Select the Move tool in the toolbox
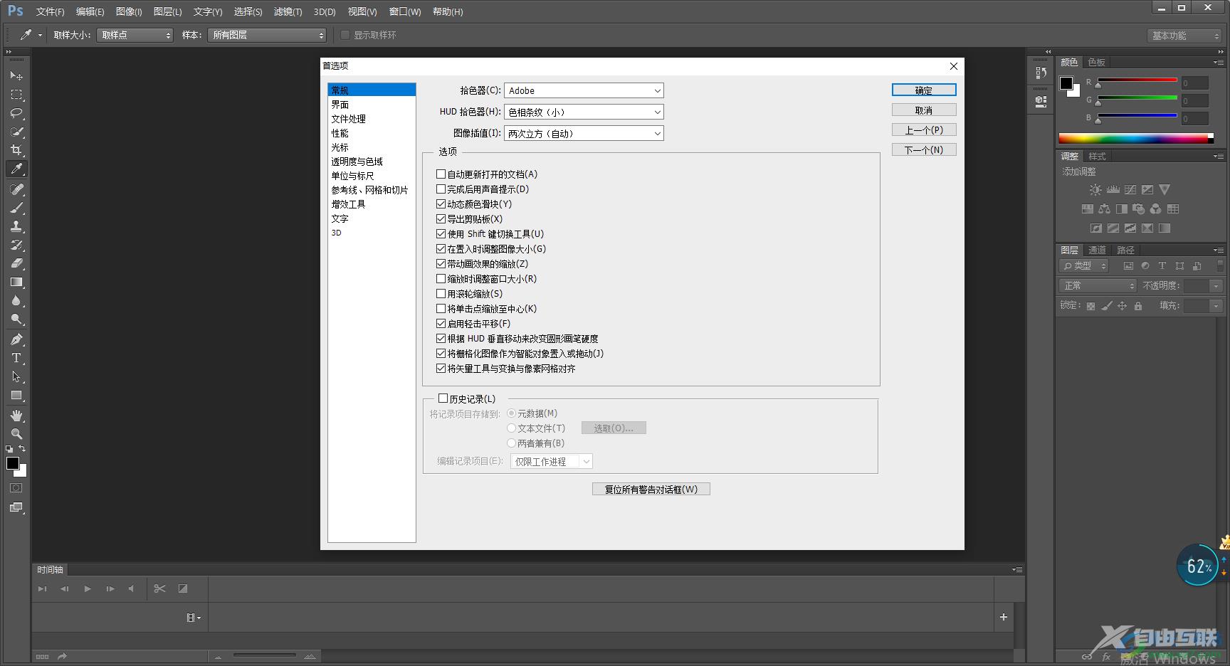The width and height of the screenshot is (1230, 666). [x=16, y=75]
